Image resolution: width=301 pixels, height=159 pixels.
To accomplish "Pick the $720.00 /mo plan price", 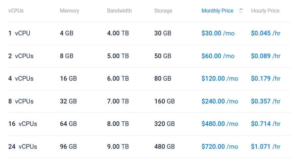I will (220, 147).
